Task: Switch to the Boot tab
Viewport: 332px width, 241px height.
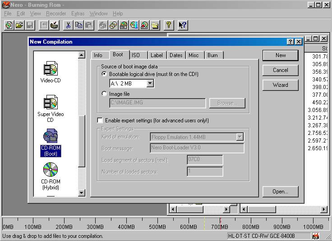Action: point(118,54)
